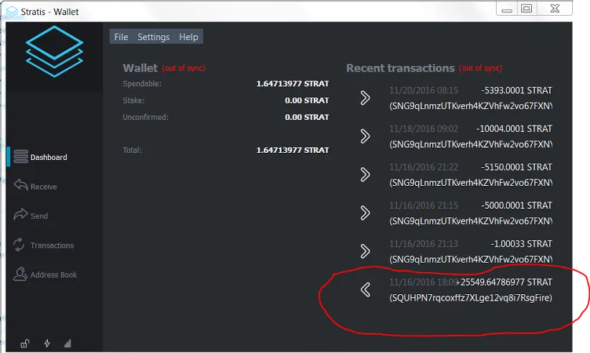
Task: Select the 11/16/2016 21:15 transaction date
Action: (x=424, y=205)
